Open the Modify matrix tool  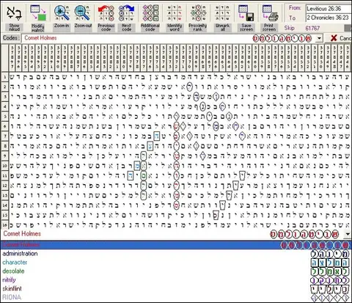(x=38, y=12)
